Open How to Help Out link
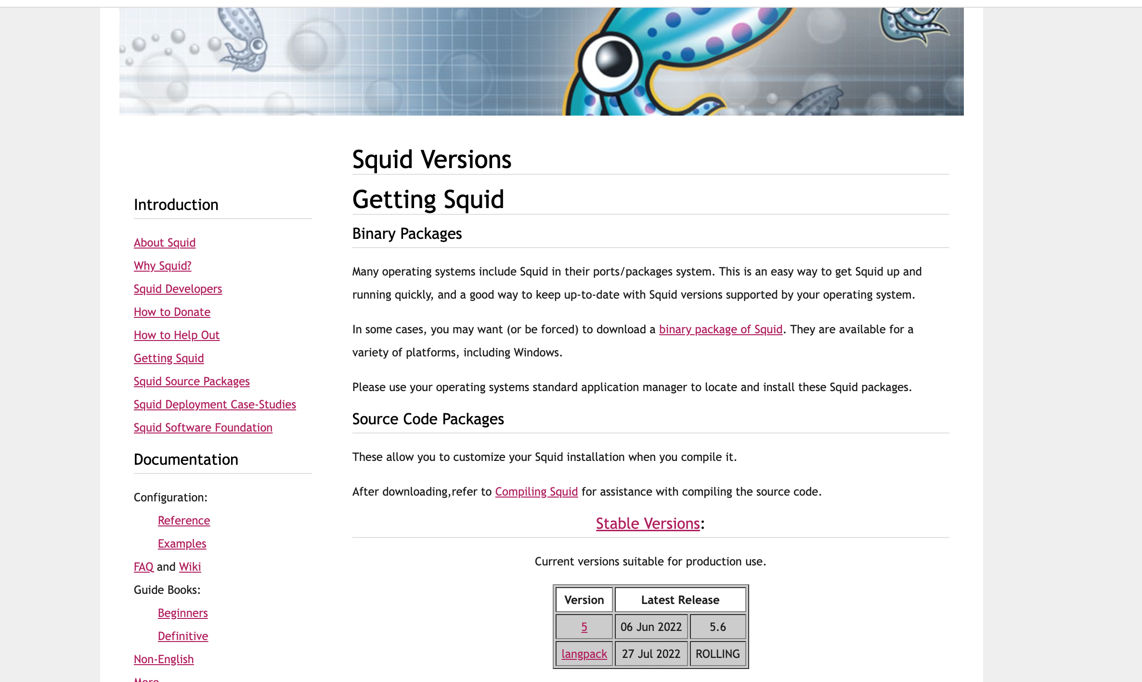 click(176, 335)
